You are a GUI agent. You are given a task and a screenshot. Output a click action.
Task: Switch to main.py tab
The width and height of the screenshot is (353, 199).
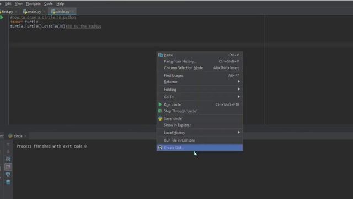click(x=34, y=12)
